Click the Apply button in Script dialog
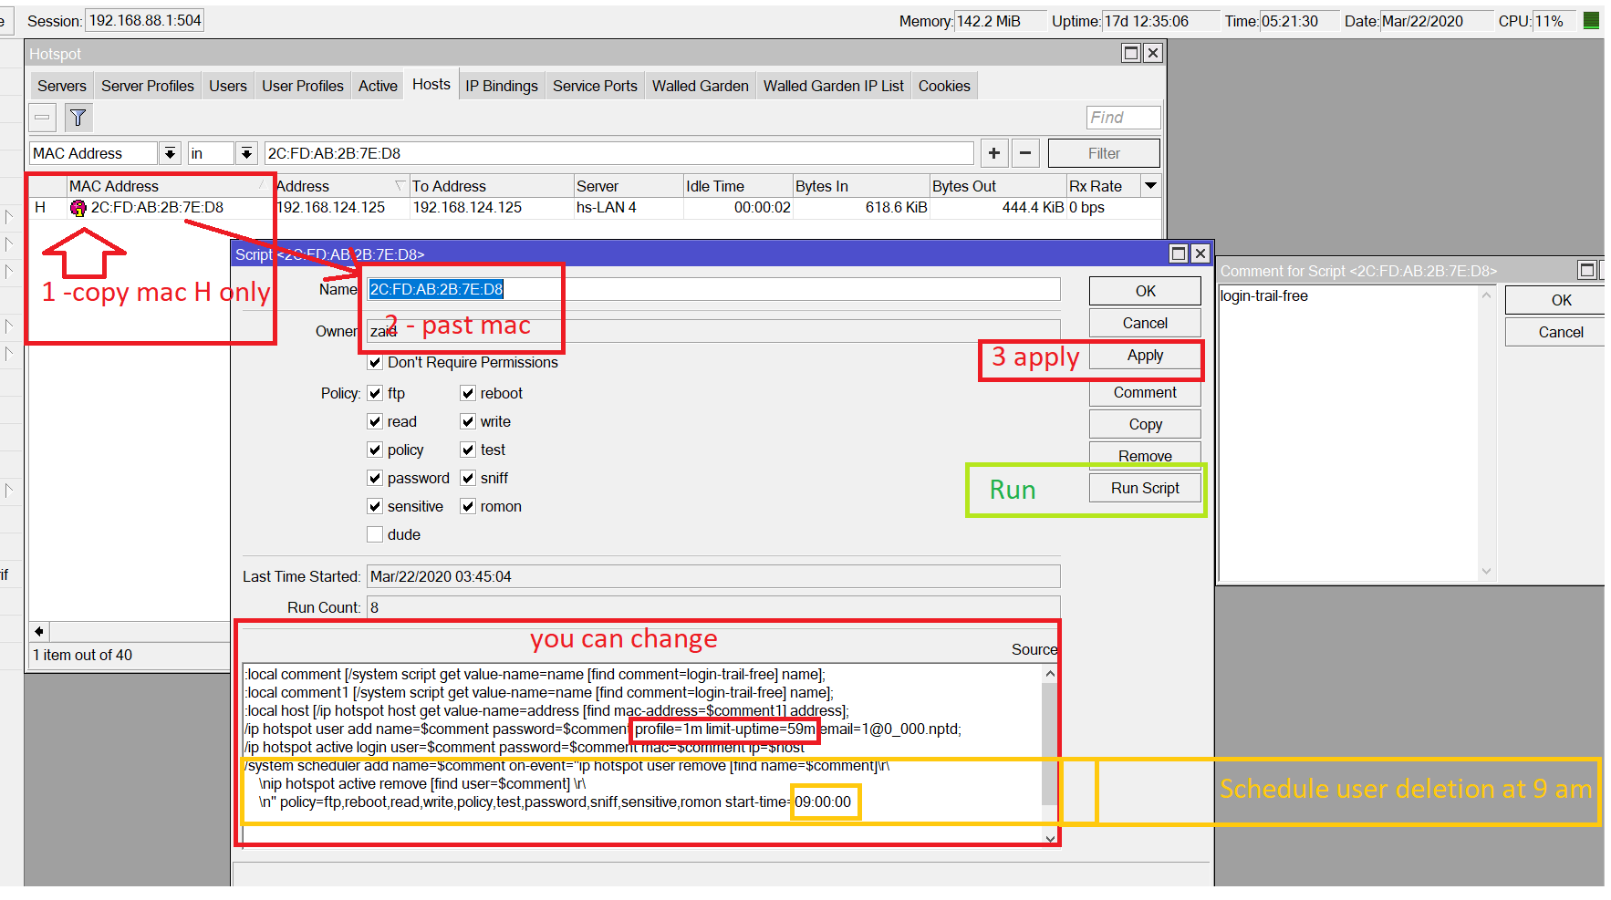 coord(1145,356)
